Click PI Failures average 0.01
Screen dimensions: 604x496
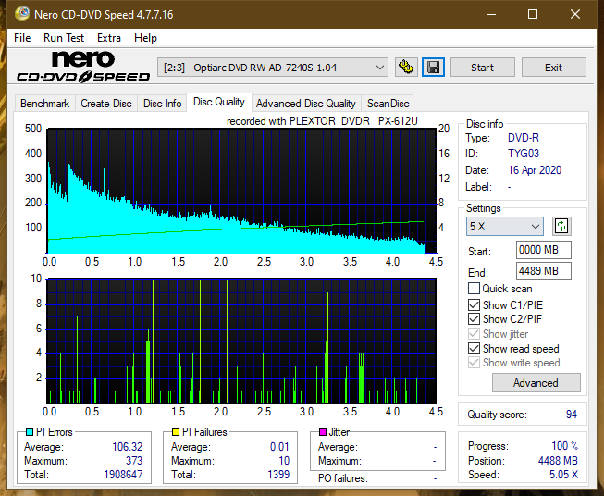[279, 447]
